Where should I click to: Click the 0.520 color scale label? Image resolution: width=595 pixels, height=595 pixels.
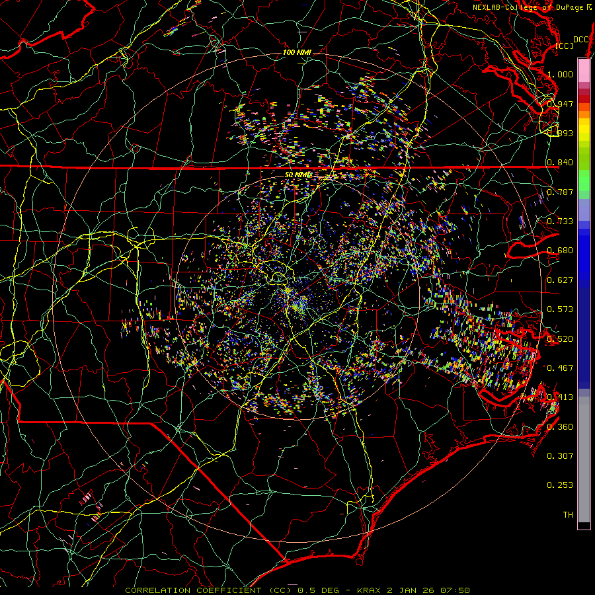click(x=560, y=338)
